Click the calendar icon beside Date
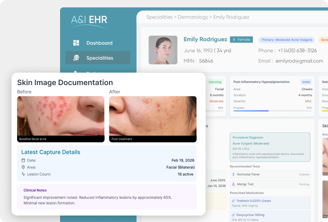 pos(23,160)
